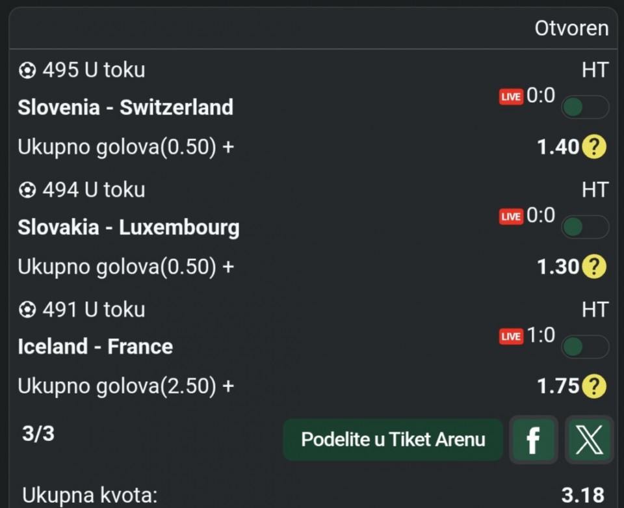624x508 pixels.
Task: Open help for the 1.75 odds
Action: (x=593, y=386)
